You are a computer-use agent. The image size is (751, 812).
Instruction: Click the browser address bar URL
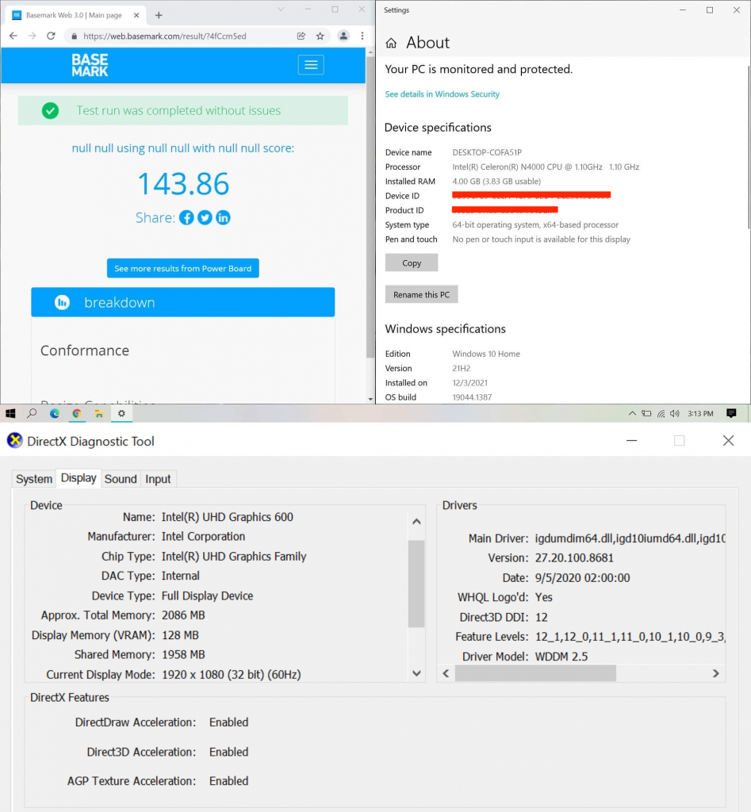tap(165, 36)
